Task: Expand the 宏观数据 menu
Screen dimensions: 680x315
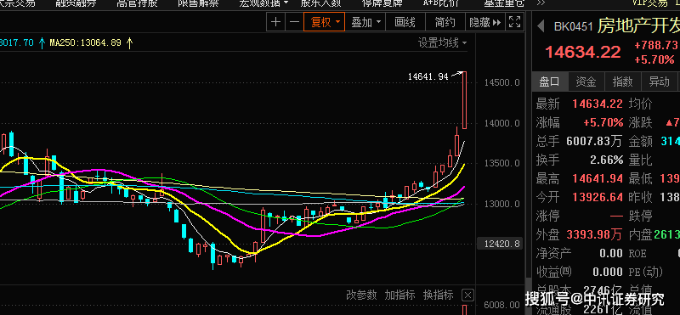Action: tap(263, 4)
